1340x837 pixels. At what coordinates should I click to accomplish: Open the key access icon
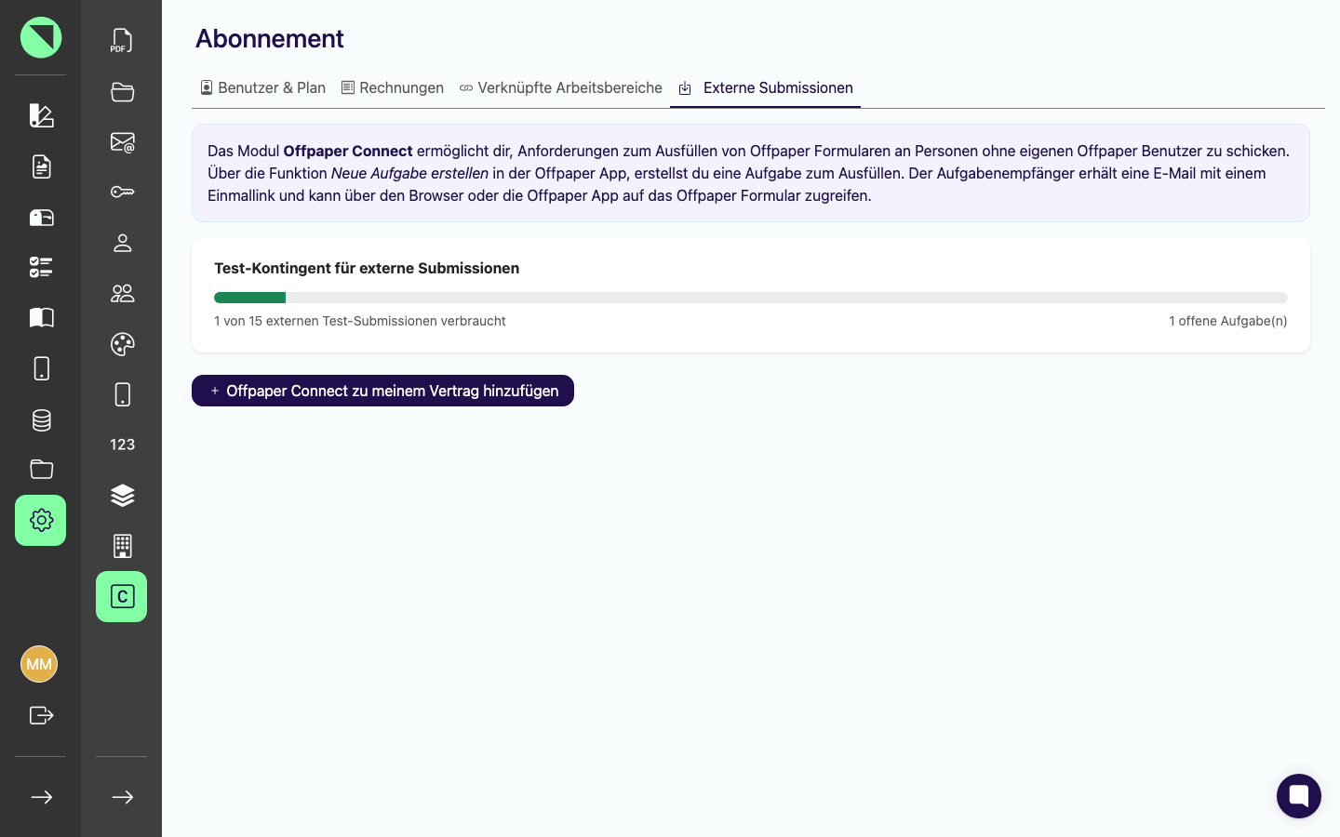pos(122,193)
